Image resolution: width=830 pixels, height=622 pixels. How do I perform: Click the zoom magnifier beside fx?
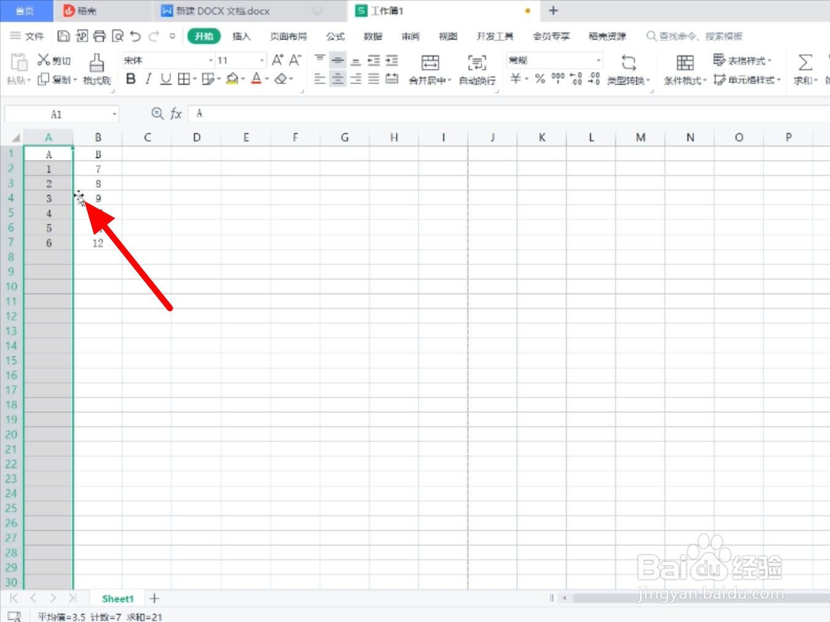pos(157,113)
